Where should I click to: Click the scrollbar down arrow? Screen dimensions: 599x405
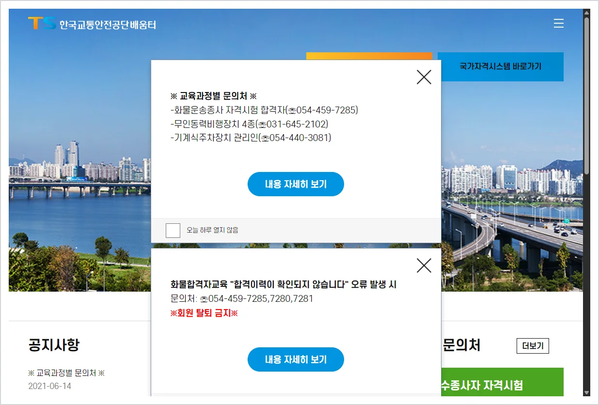pyautogui.click(x=586, y=392)
